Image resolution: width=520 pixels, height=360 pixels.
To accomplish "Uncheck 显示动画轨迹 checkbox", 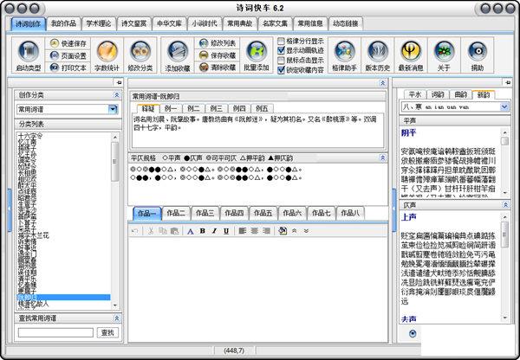I will 281,51.
